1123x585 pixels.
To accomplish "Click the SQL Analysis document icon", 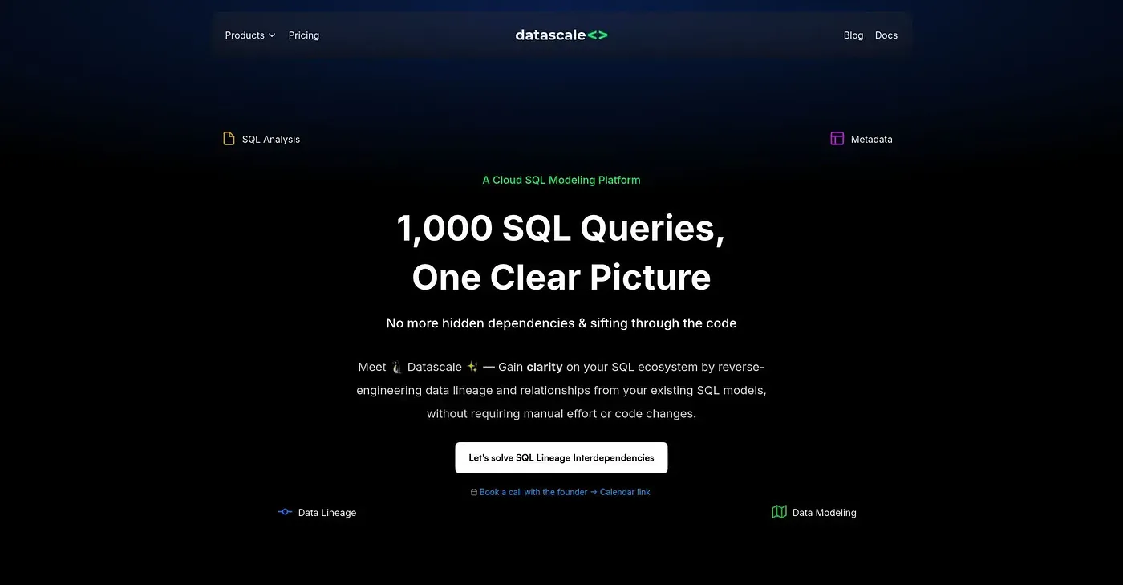I will coord(229,139).
